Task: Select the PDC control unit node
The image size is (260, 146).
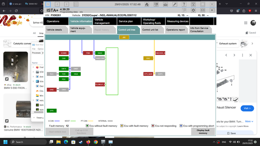Action: 64,79
